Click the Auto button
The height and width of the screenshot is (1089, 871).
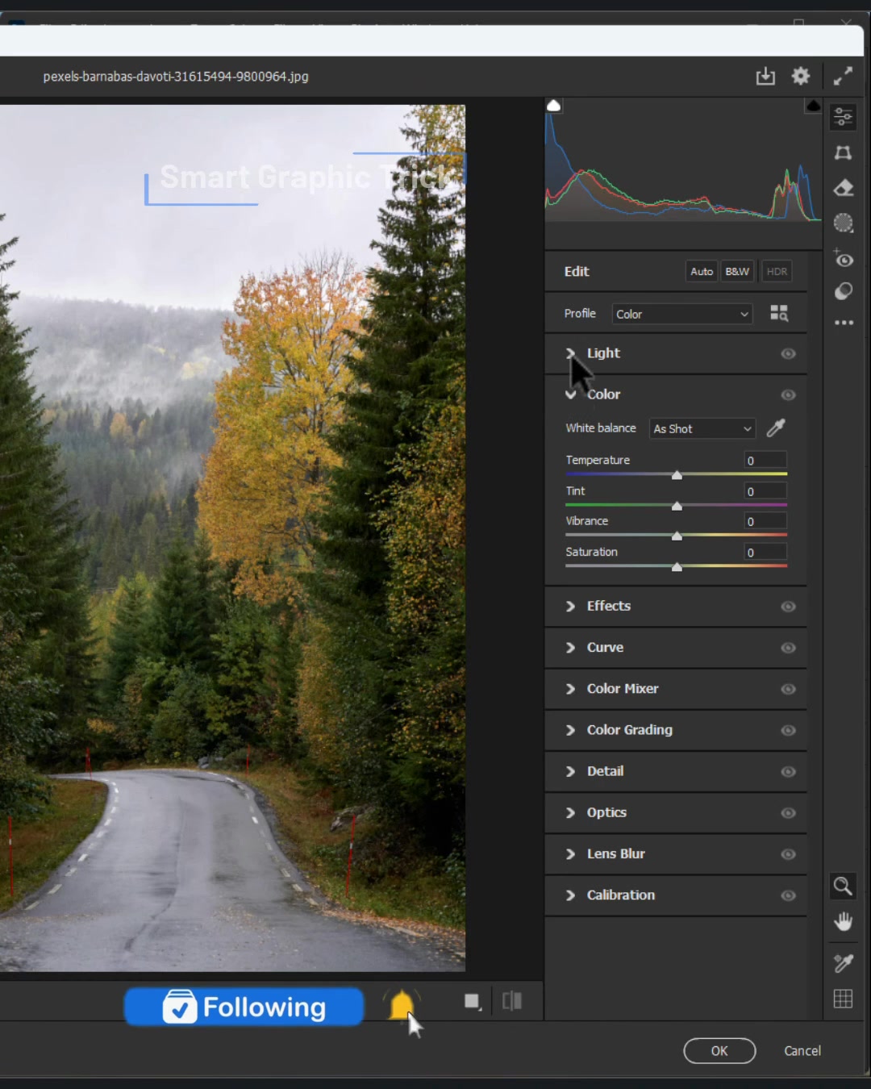coord(702,272)
